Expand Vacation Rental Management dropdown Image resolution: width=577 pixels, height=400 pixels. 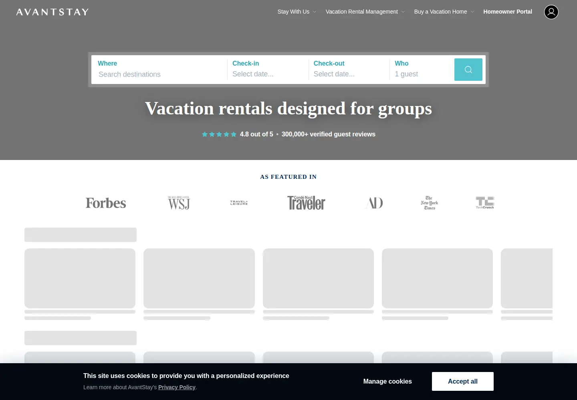365,12
